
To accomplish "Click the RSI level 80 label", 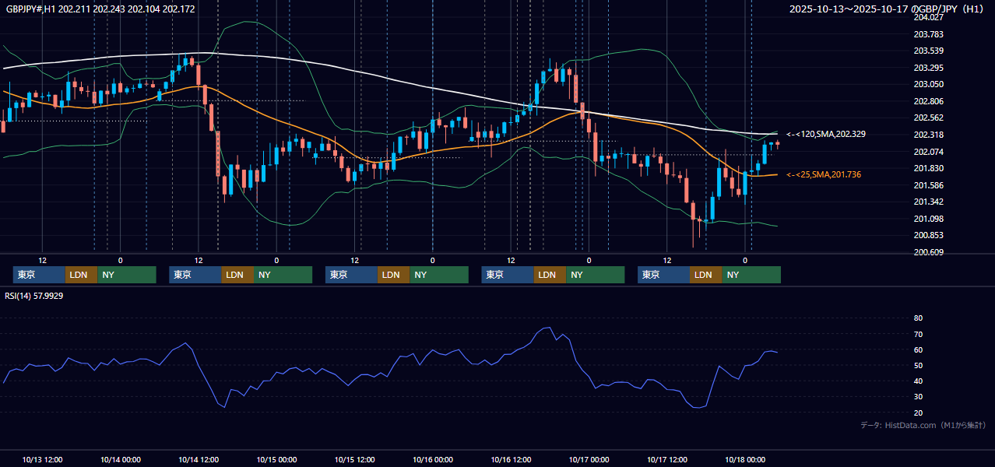I will tap(918, 318).
